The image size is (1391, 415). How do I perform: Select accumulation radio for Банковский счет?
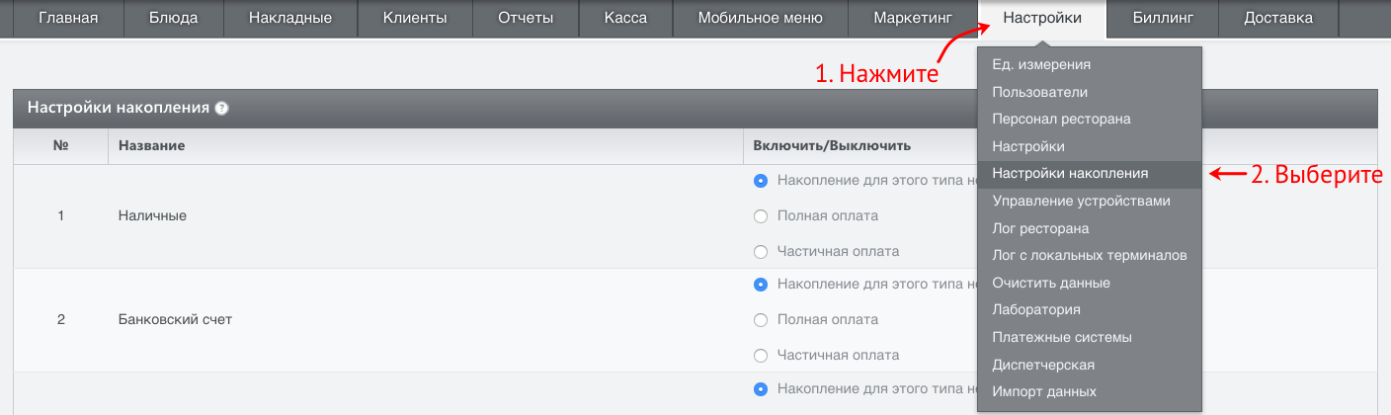pos(761,285)
